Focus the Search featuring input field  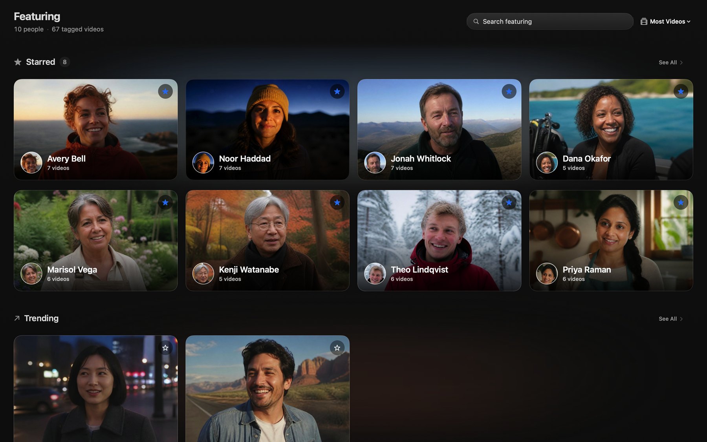pyautogui.click(x=550, y=22)
